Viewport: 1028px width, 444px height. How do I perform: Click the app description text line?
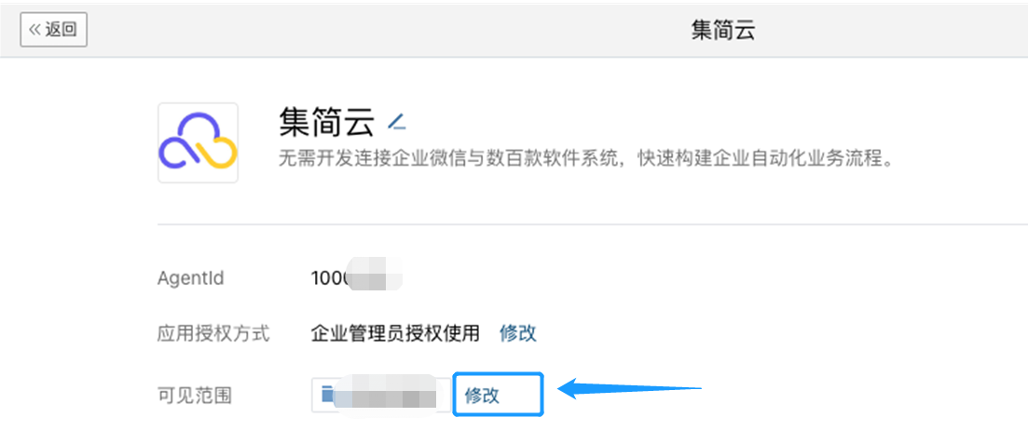(586, 157)
